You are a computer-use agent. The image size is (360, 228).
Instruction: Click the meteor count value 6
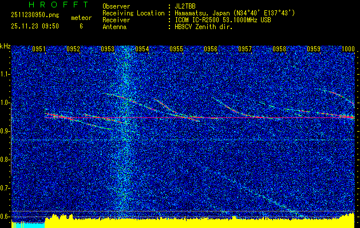click(81, 26)
